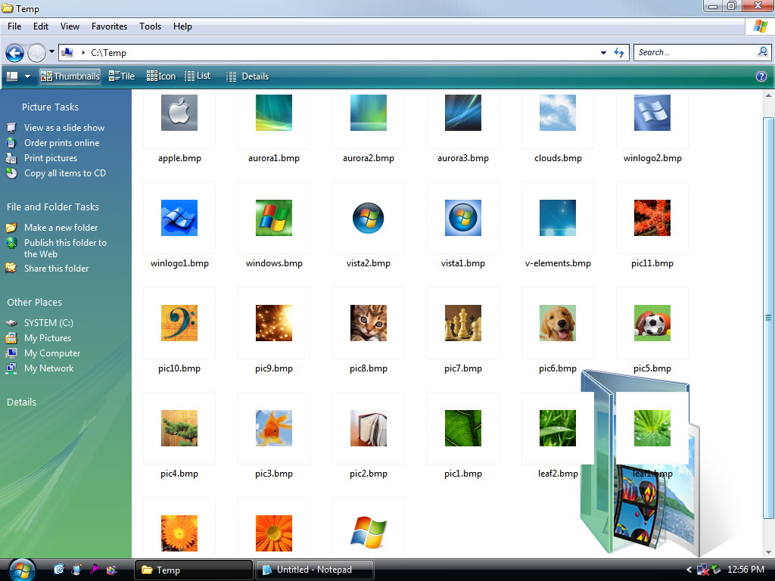This screenshot has width=775, height=581.
Task: Open the Help menu
Action: click(182, 26)
